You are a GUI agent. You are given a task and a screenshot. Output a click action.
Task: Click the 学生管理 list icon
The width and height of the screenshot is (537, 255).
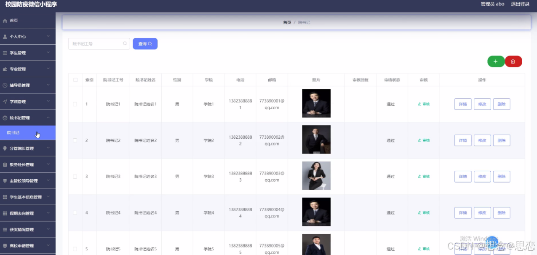5,53
